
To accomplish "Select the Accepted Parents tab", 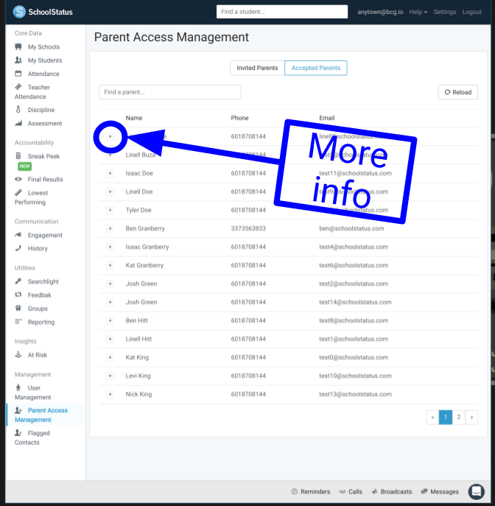I will pos(315,68).
